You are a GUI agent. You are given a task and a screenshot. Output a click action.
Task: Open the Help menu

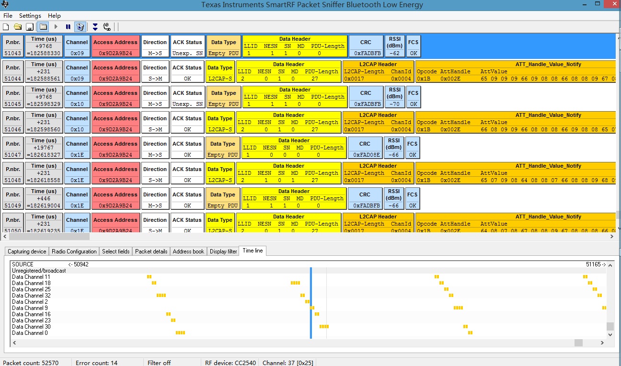[54, 16]
